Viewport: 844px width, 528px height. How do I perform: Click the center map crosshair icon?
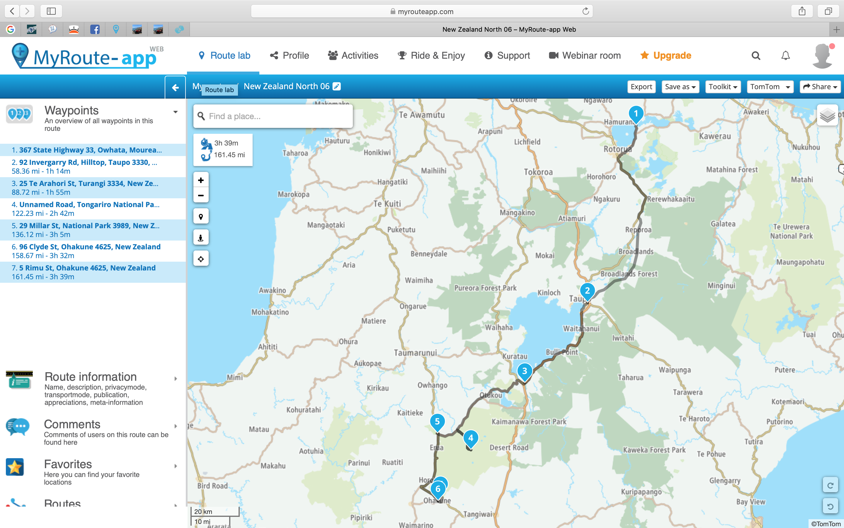(x=201, y=259)
